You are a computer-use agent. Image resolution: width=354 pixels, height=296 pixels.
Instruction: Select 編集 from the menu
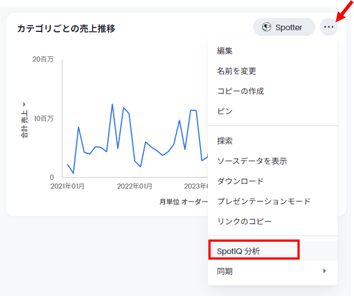225,51
